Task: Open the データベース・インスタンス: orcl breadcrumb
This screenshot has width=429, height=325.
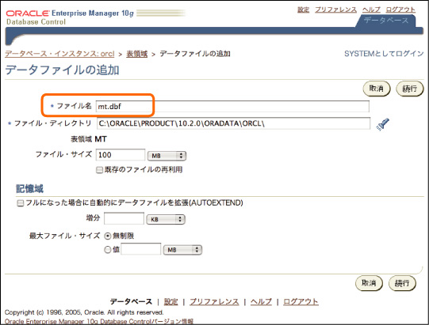Action: (59, 54)
